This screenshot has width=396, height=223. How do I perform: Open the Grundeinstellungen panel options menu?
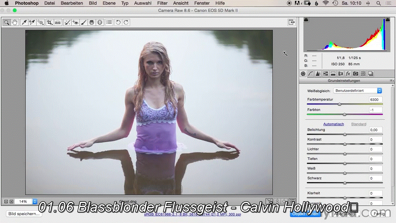(x=391, y=81)
